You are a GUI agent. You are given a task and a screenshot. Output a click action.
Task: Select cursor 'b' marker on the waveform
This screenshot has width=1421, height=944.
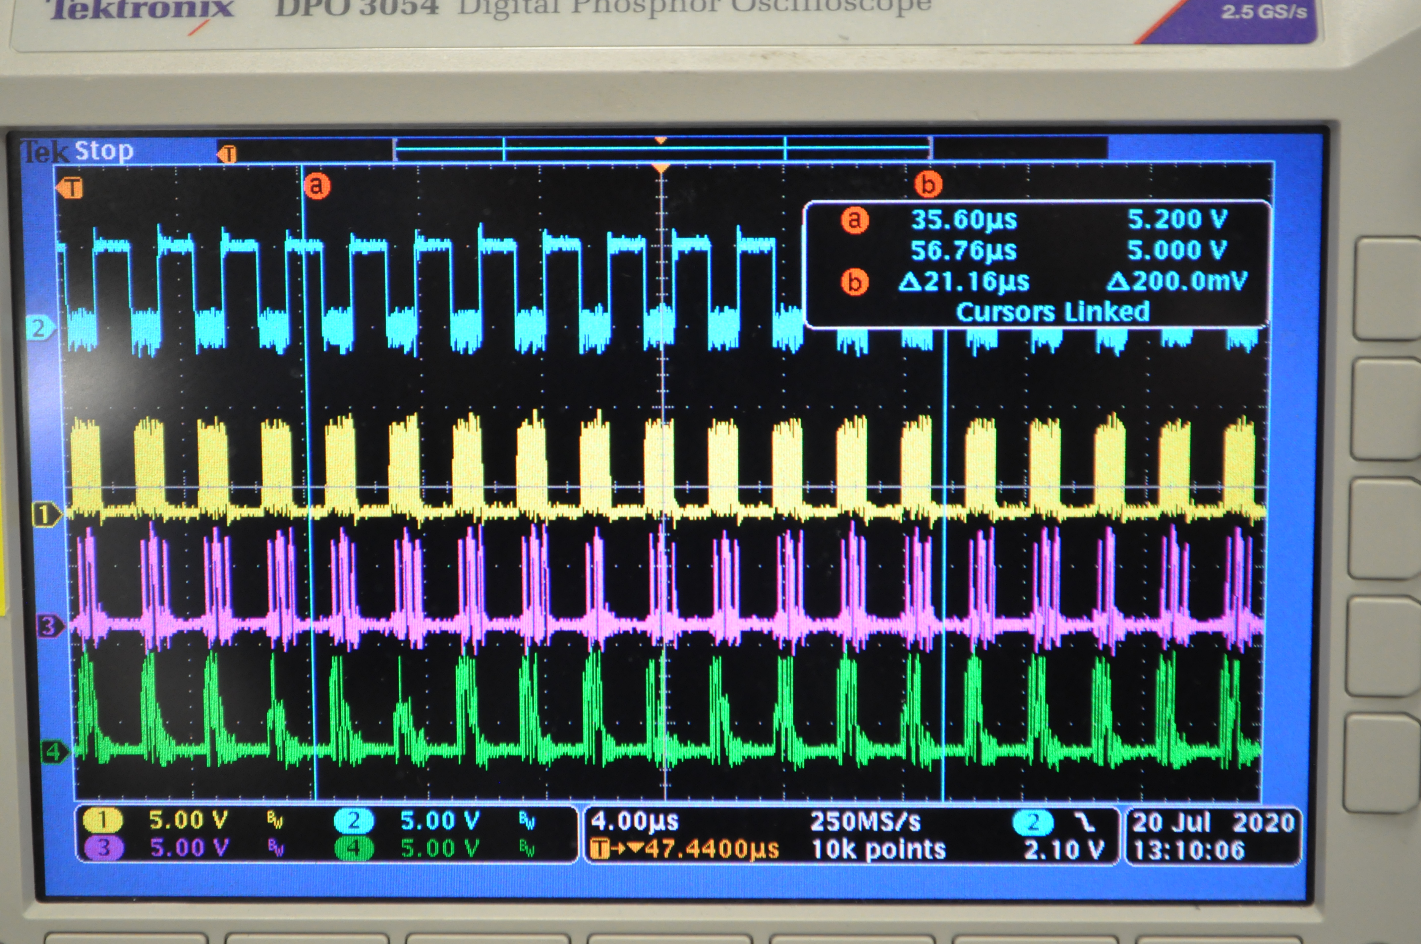point(928,184)
